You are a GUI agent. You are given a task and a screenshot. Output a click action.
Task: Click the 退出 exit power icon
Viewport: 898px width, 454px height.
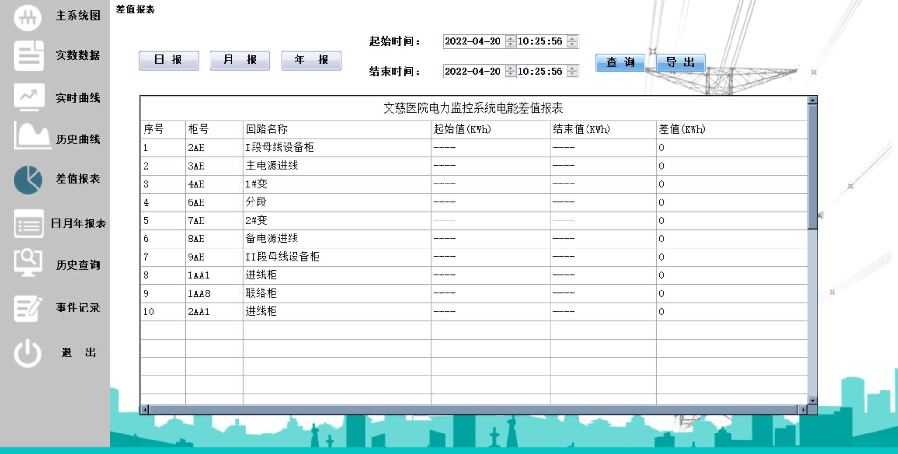pos(28,352)
